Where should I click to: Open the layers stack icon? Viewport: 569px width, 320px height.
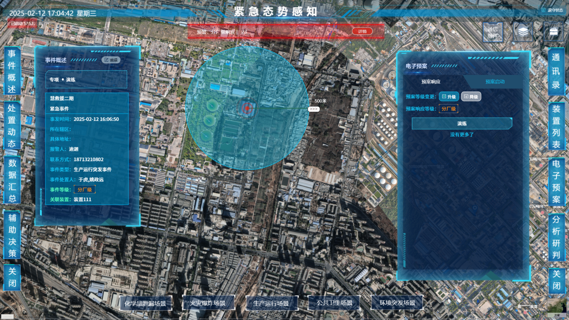tap(523, 32)
